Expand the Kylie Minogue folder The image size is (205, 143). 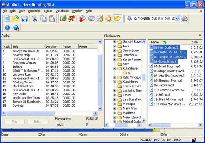(x=115, y=77)
